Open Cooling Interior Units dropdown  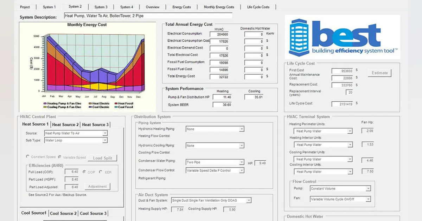point(350,172)
